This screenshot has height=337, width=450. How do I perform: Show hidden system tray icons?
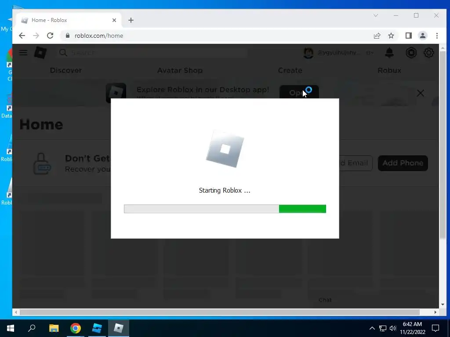click(x=372, y=328)
